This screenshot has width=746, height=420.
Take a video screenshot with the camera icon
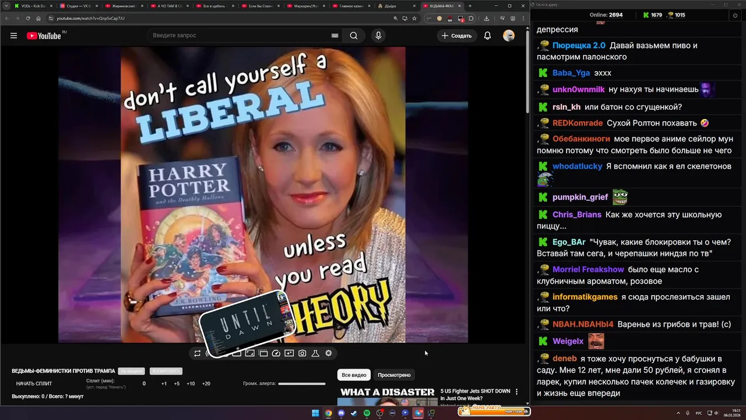click(x=302, y=353)
